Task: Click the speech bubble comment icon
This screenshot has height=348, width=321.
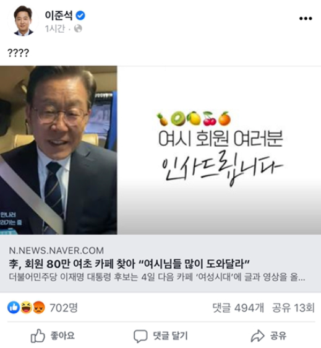Action: [140, 336]
